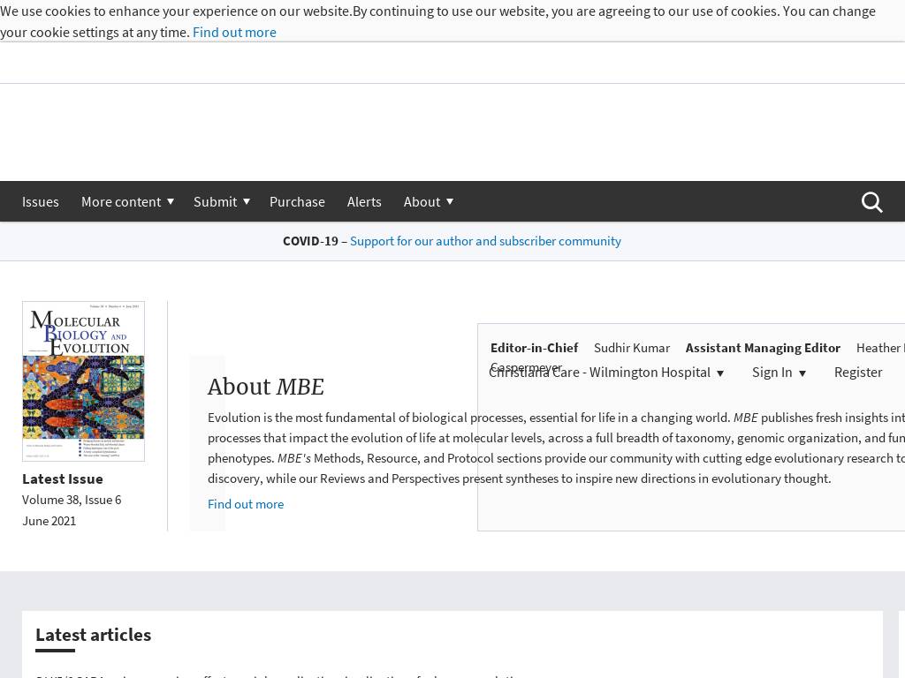Click the cookie 'Find out more' link
This screenshot has width=905, height=678.
pyautogui.click(x=234, y=33)
